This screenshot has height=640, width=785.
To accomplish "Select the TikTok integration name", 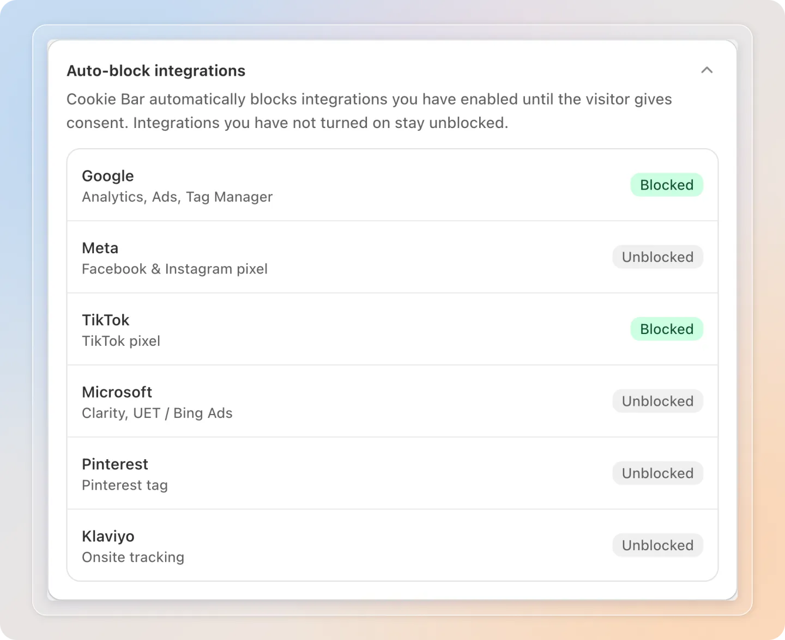I will coord(106,320).
